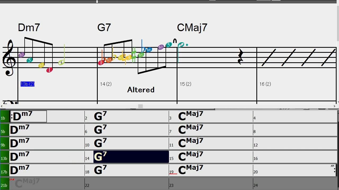Click bar number 24 in chord sheet

click(256, 186)
